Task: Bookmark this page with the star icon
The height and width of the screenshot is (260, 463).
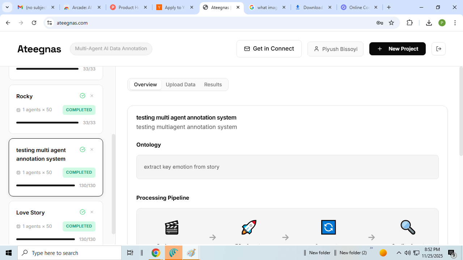Action: pyautogui.click(x=391, y=23)
